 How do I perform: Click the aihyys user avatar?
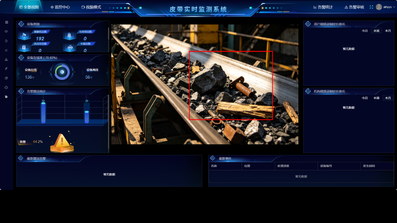point(379,7)
